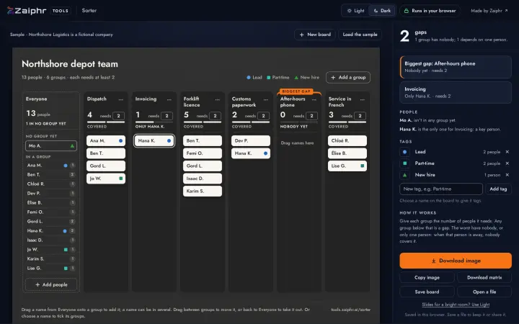Select Lise G. in Everyone list
The height and width of the screenshot is (324, 519).
point(51,268)
